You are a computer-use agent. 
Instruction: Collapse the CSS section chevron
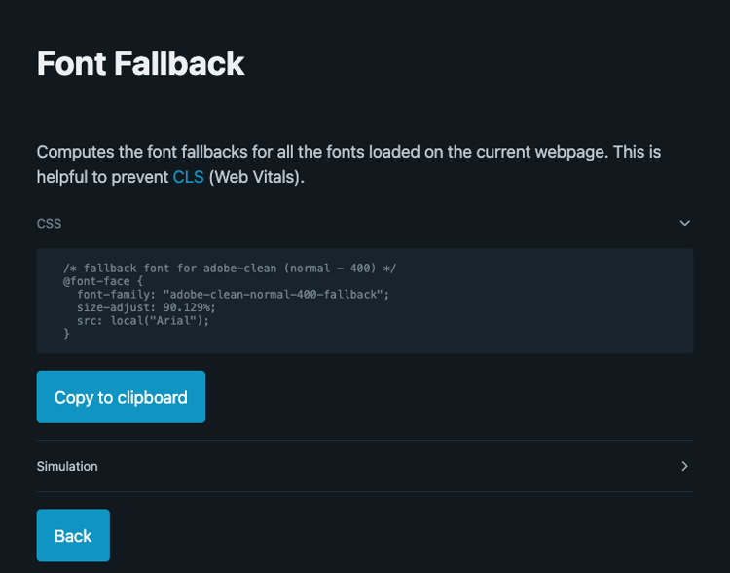click(685, 224)
